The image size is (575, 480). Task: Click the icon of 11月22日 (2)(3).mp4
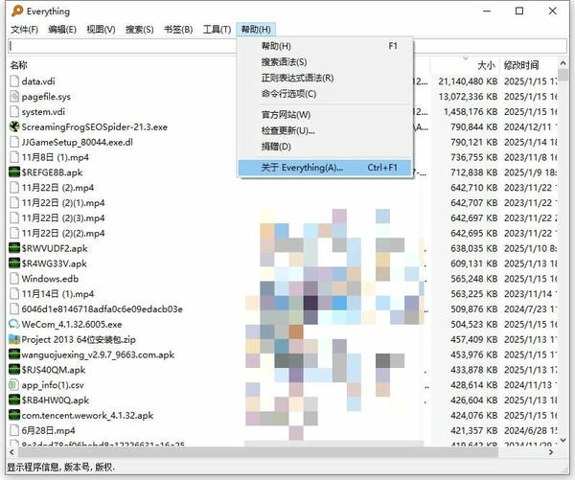click(x=14, y=217)
